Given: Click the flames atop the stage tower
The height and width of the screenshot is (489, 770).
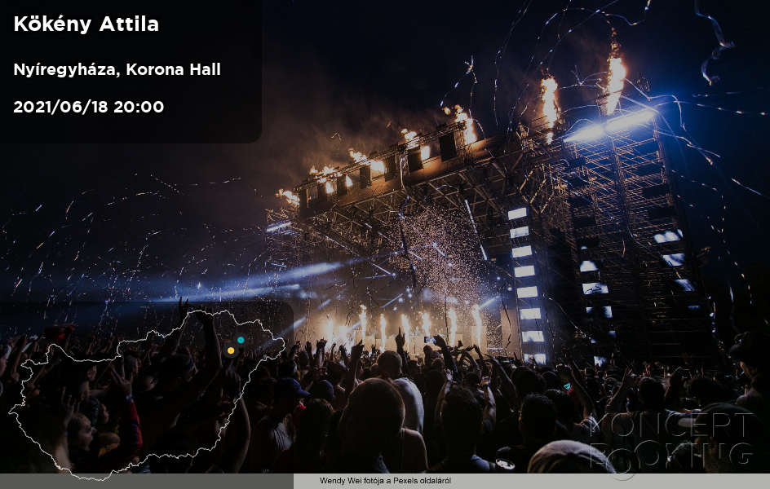Looking at the screenshot, I should [x=615, y=78].
